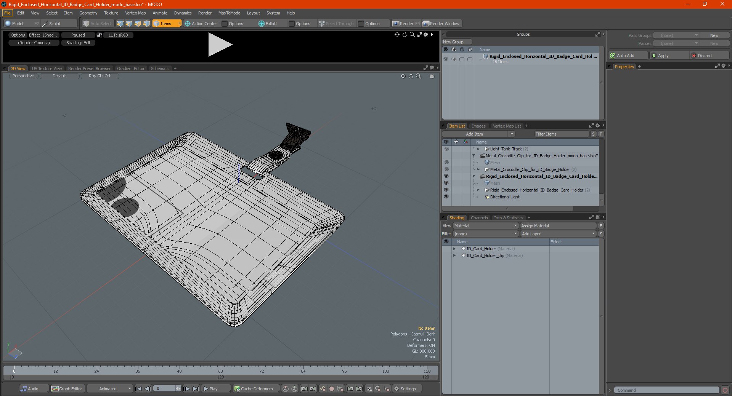Expand the Light_Tank_Track item
This screenshot has height=396, width=732.
478,149
